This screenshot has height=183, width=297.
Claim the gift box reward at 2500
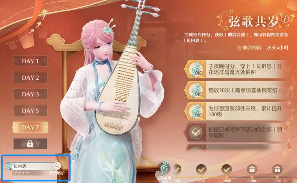point(277,169)
